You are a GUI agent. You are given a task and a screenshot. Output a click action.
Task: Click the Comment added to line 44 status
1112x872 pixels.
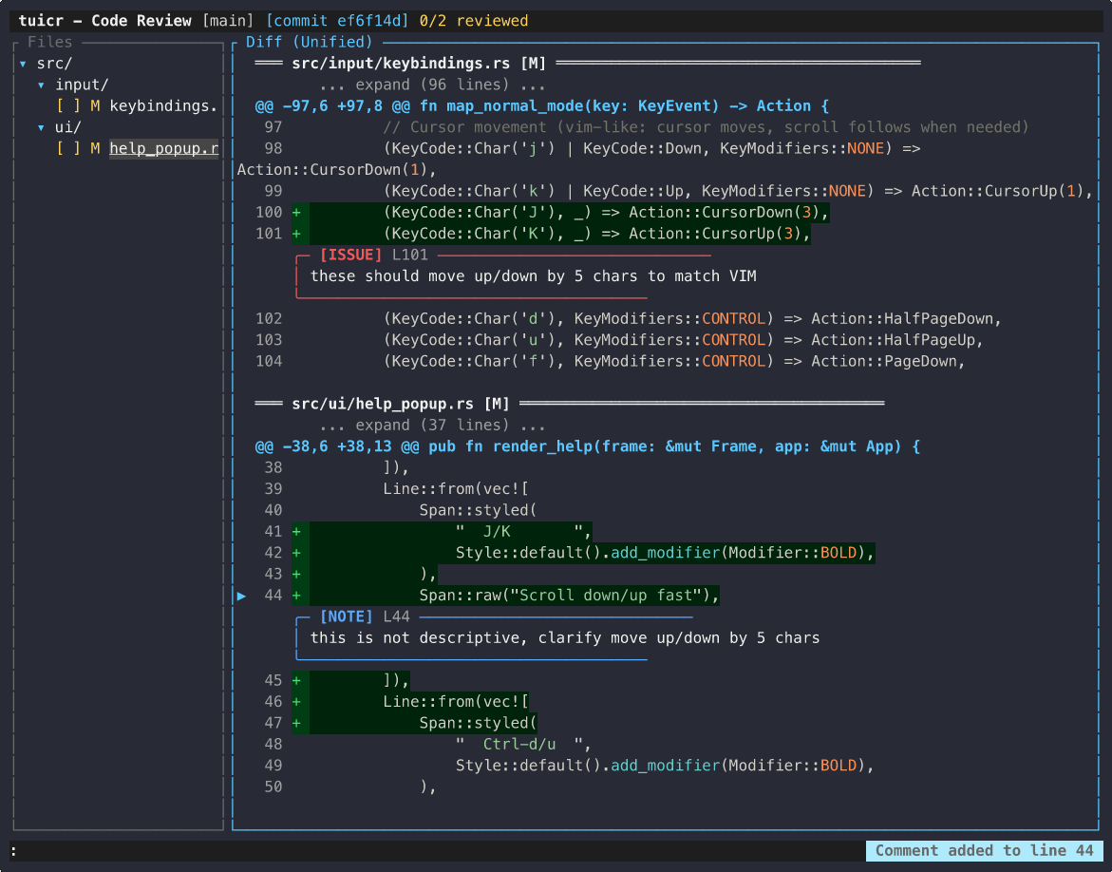(985, 851)
